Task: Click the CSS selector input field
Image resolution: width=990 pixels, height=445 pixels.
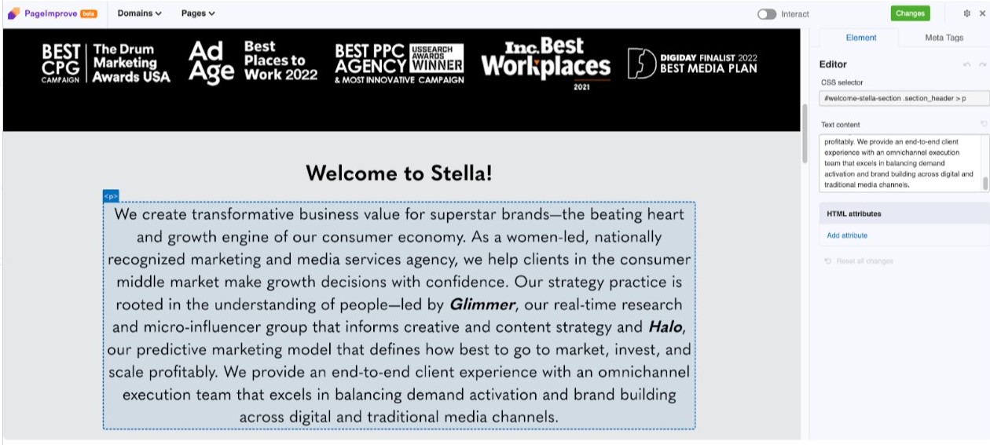Action: [x=902, y=98]
